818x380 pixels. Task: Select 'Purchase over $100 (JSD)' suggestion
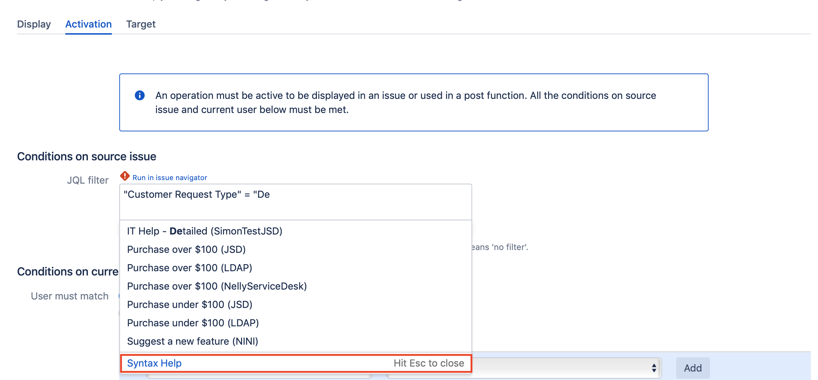pos(187,249)
